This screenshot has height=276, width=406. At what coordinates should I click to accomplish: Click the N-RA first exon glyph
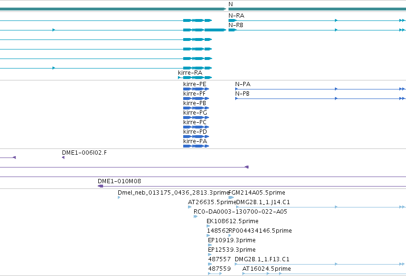tap(232, 20)
